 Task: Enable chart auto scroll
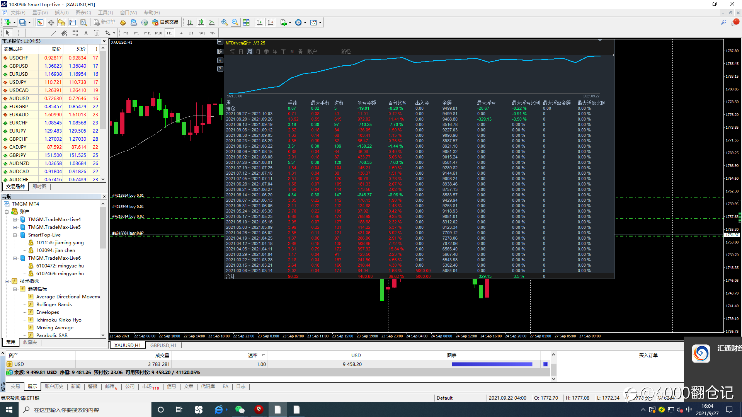tap(260, 22)
